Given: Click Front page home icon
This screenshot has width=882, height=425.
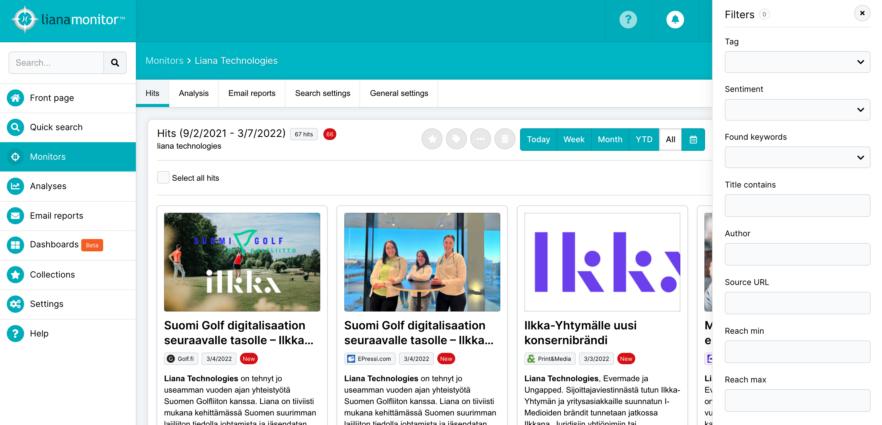Looking at the screenshot, I should coord(15,98).
